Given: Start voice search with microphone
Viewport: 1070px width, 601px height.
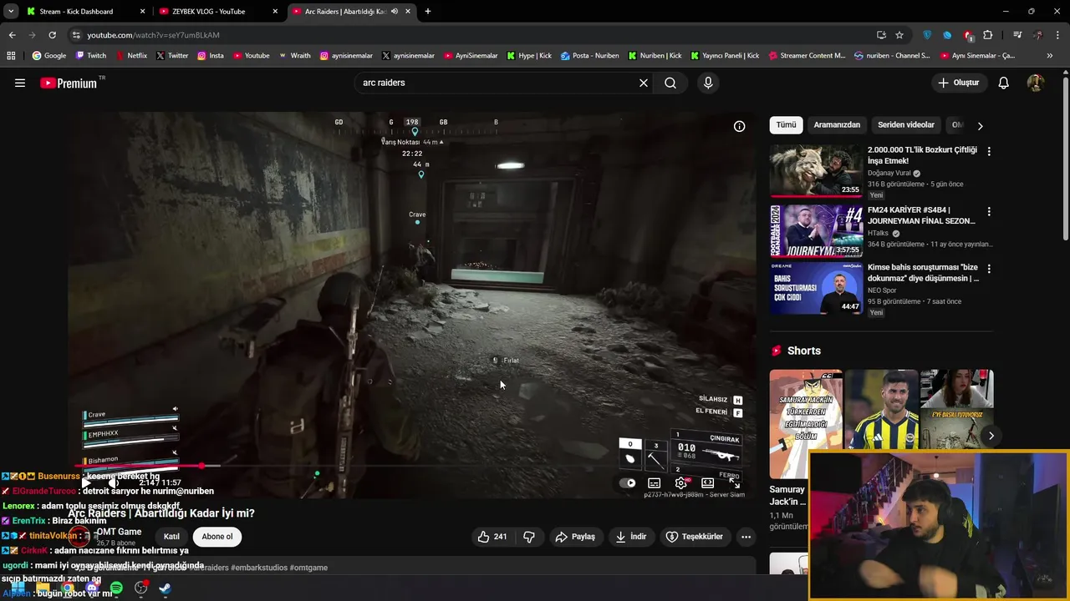Looking at the screenshot, I should pos(708,83).
